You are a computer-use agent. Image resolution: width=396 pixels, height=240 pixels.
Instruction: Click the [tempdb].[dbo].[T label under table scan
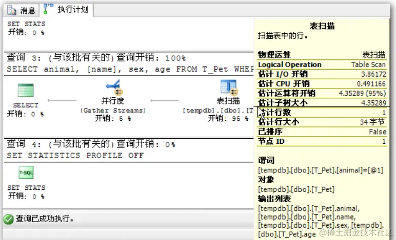(x=218, y=111)
